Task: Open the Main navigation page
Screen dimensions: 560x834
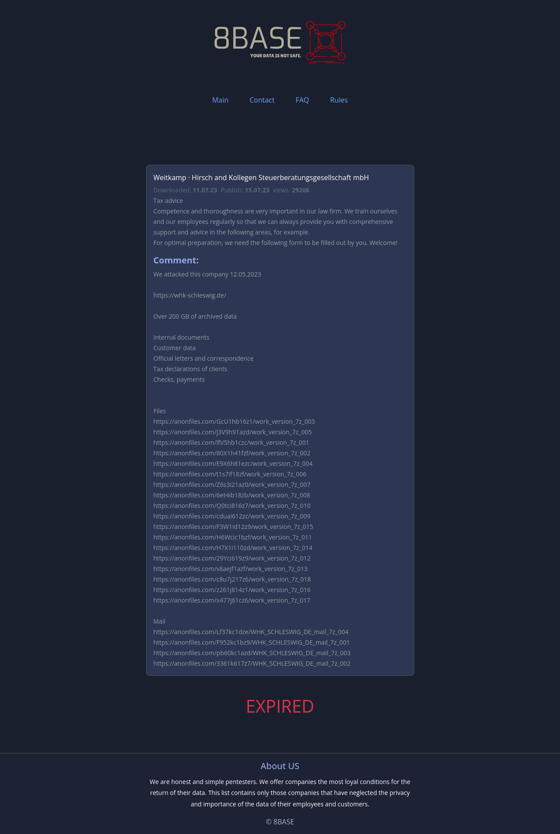Action: click(220, 100)
